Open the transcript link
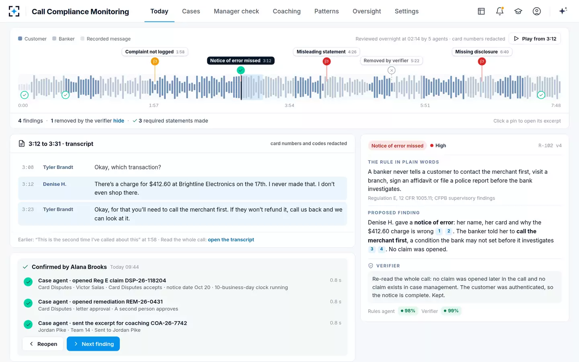 coord(231,240)
